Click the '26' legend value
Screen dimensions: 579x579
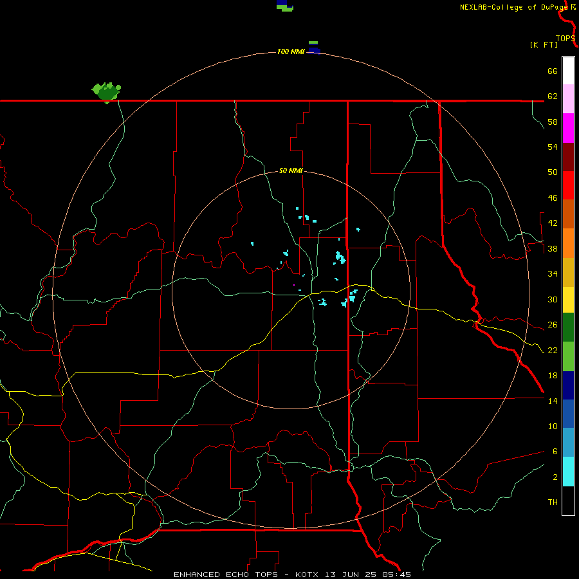553,325
